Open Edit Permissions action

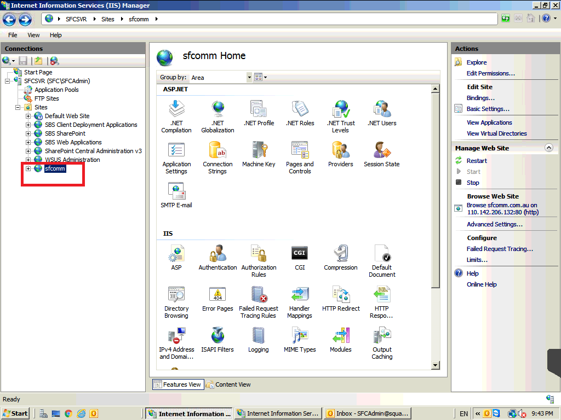[490, 74]
